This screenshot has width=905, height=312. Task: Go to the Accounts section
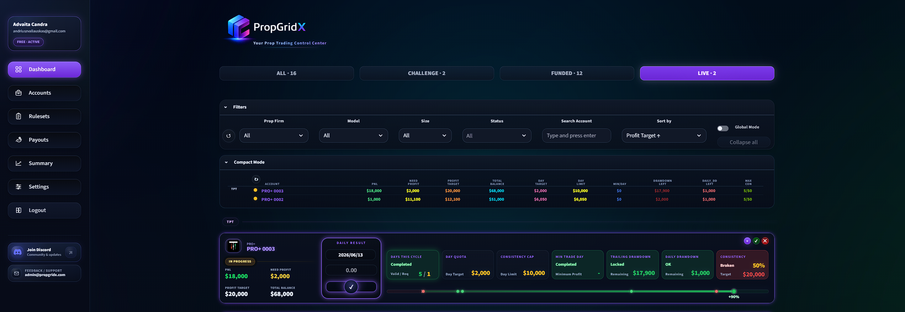point(44,93)
